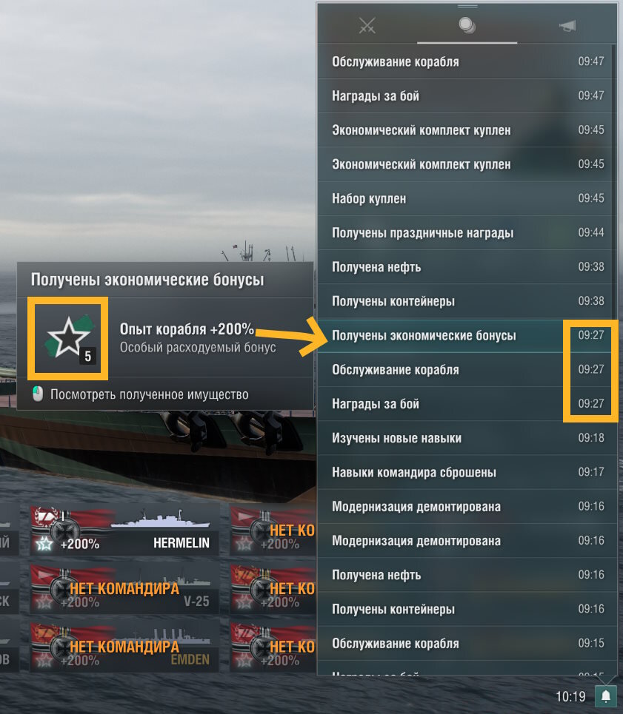Open "Получены экономические бонусы" notification

pos(467,336)
